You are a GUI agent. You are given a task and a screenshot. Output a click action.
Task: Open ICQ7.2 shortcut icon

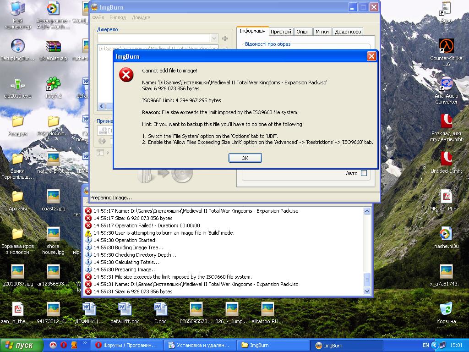[53, 88]
